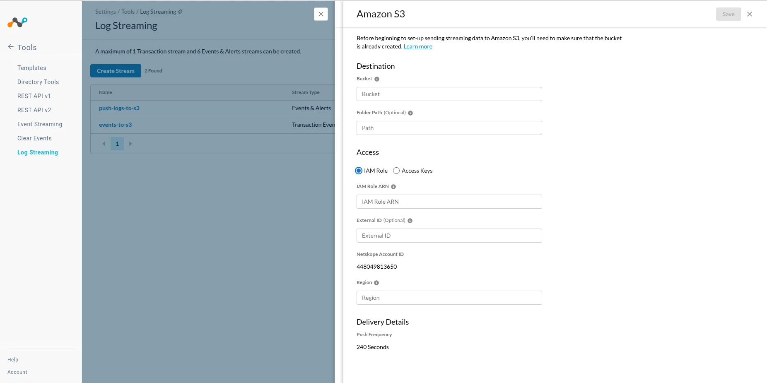
Task: Go to next page in stream list
Action: (130, 144)
